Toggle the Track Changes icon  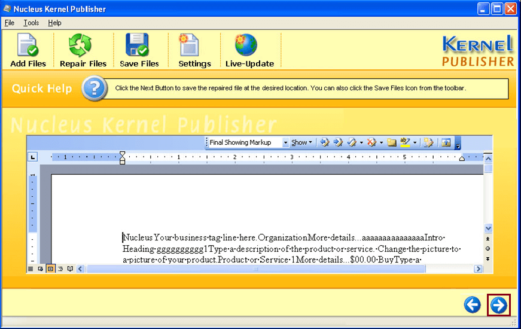coord(429,142)
